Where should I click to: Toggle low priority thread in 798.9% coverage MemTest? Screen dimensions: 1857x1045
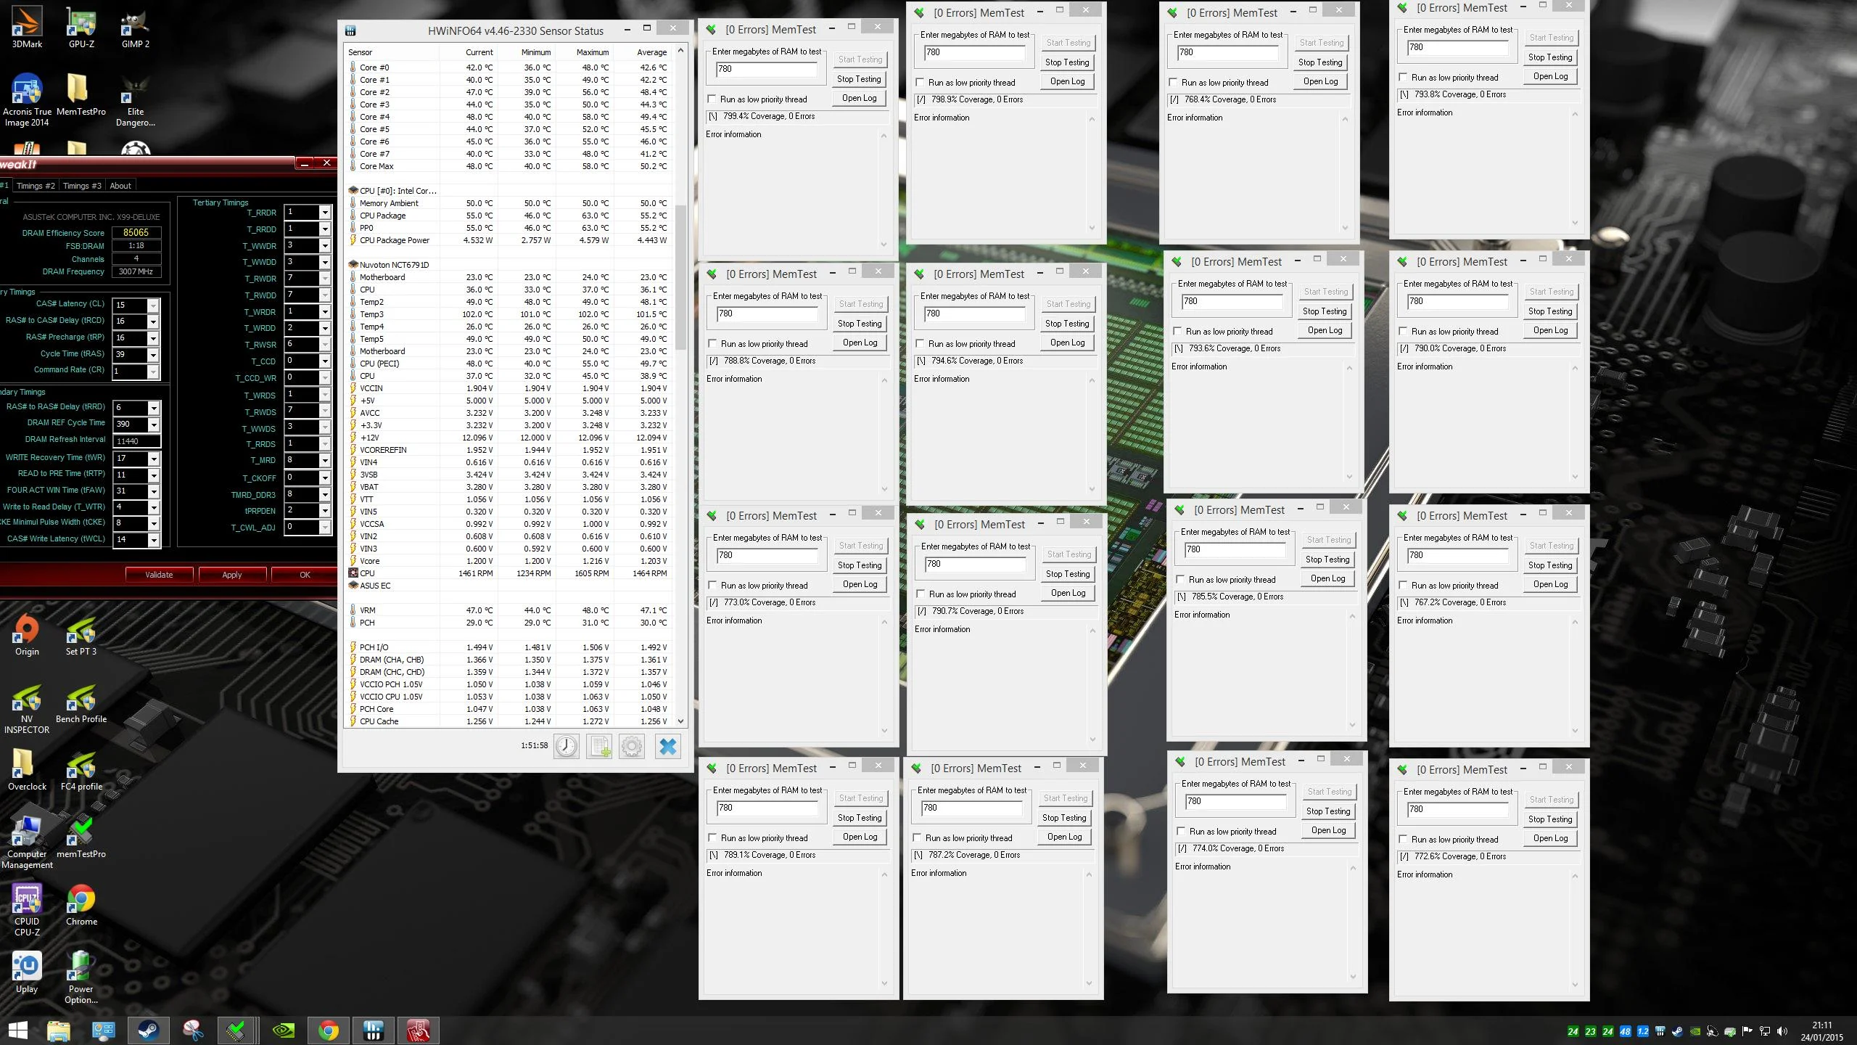920,83
